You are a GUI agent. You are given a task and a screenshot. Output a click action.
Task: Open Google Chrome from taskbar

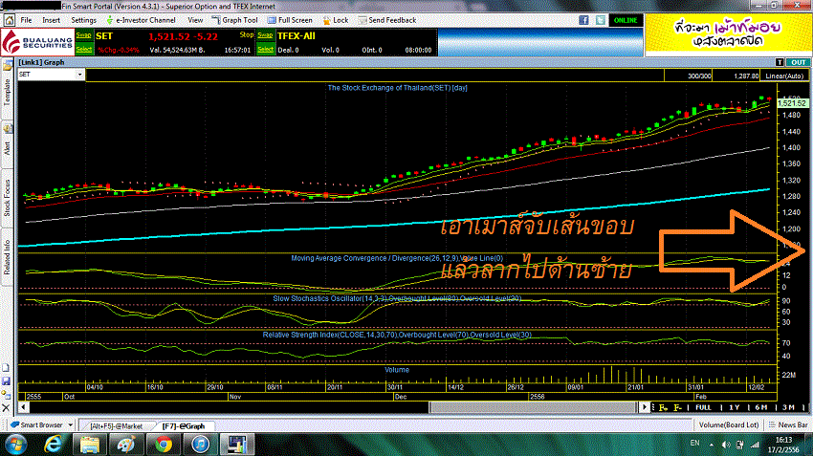tap(164, 445)
